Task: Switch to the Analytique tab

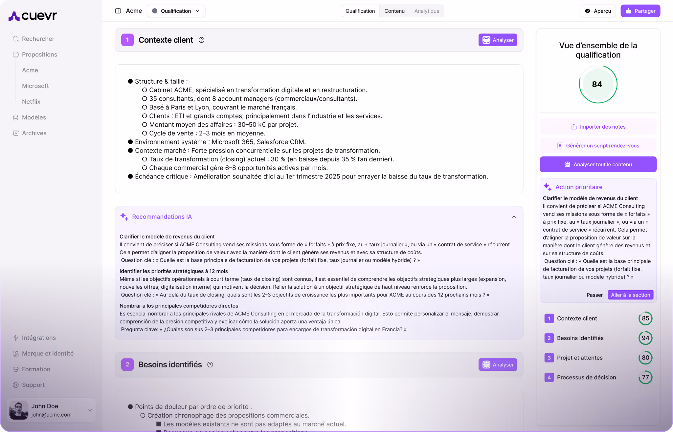Action: coord(426,11)
